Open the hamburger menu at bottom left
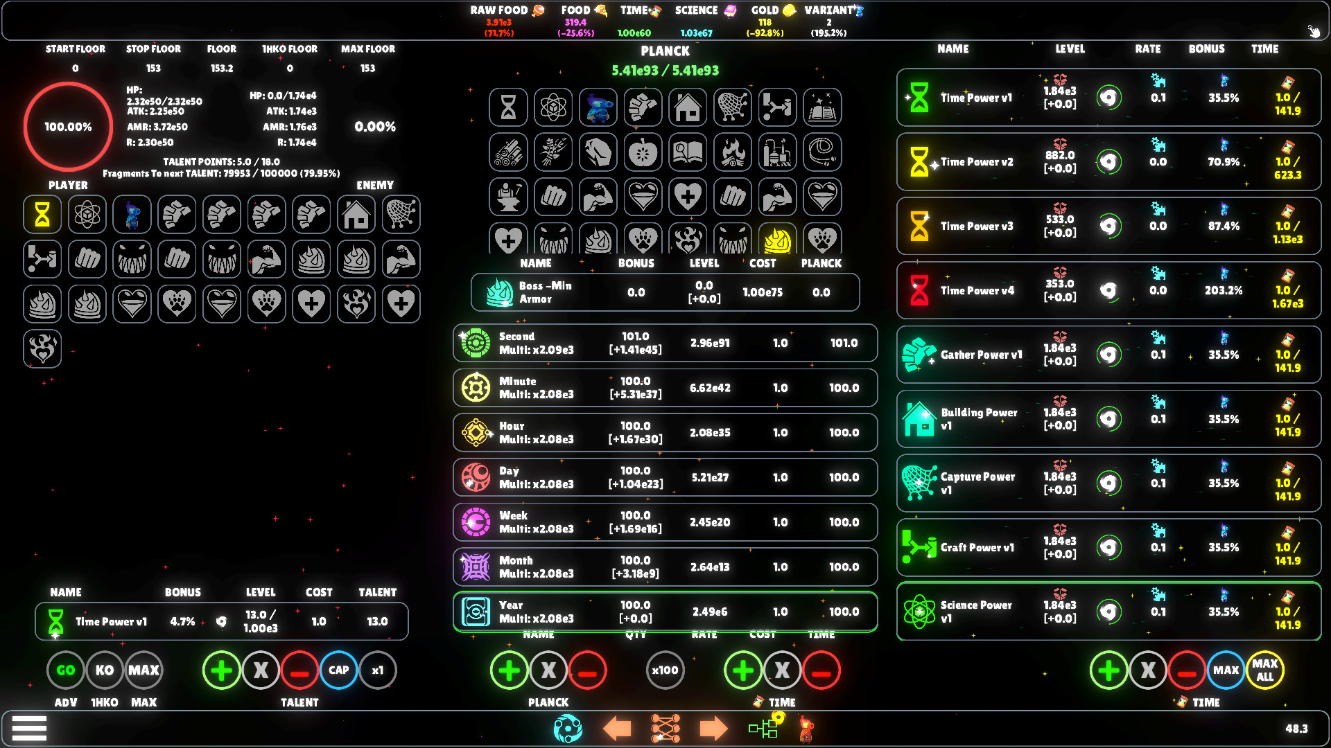This screenshot has height=748, width=1331. coord(28,728)
